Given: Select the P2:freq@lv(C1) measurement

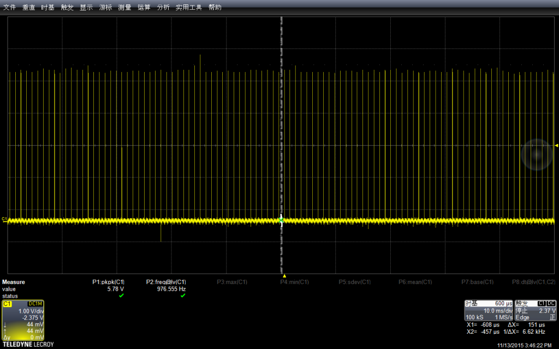Looking at the screenshot, I should (166, 282).
